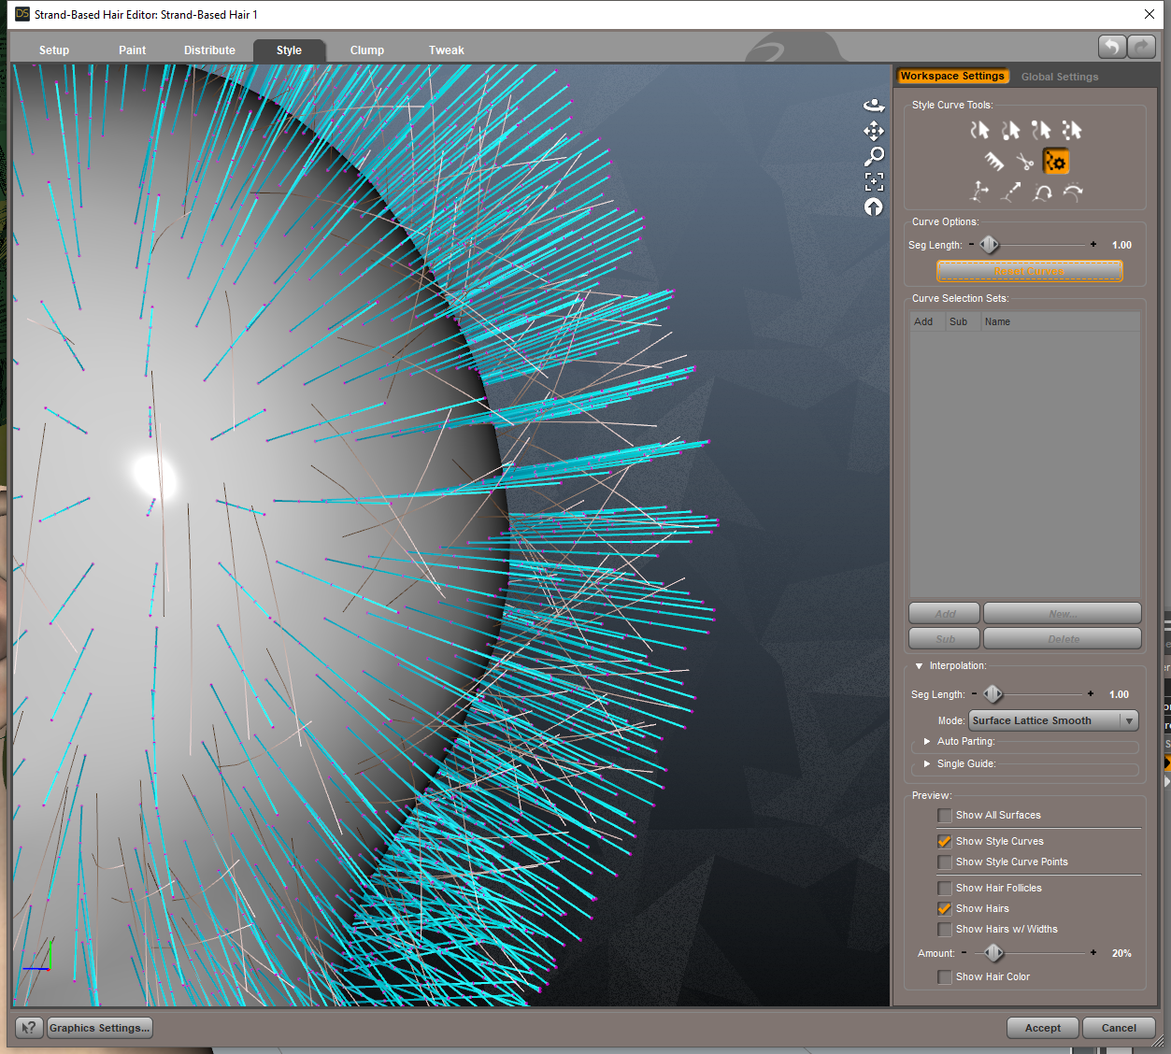Image resolution: width=1171 pixels, height=1054 pixels.
Task: Switch to the Distribute tab
Action: (x=209, y=50)
